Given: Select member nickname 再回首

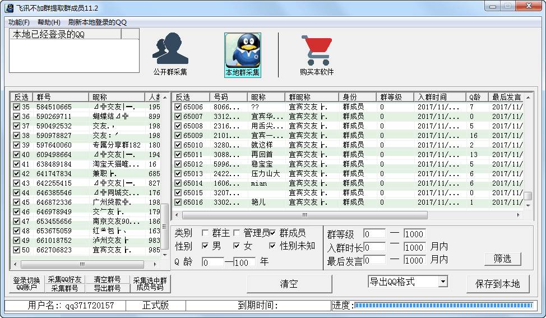Looking at the screenshot, I should [x=262, y=154].
